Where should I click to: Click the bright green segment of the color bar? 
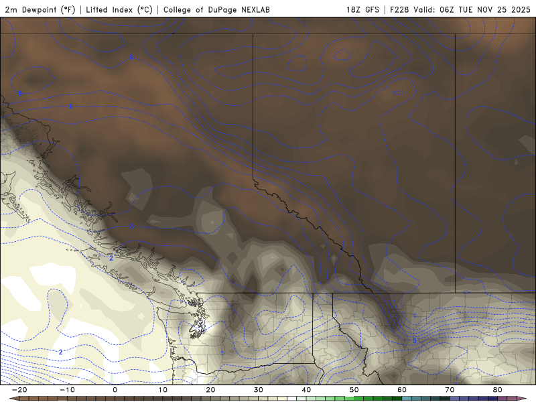point(359,399)
